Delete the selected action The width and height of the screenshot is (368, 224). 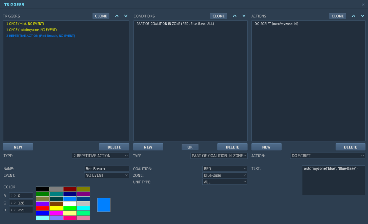tap(350, 147)
